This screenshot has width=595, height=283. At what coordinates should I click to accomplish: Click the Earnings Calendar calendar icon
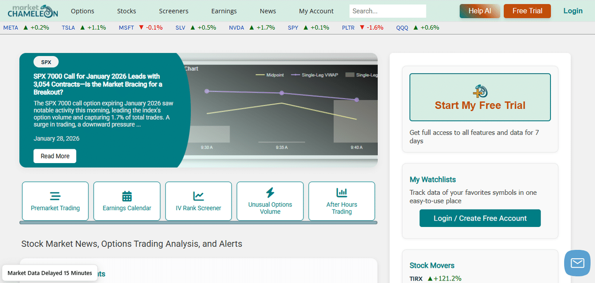pyautogui.click(x=127, y=196)
